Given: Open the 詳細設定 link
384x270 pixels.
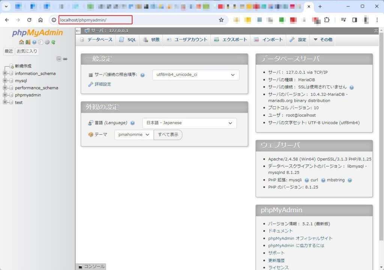Looking at the screenshot, I should coord(103,84).
